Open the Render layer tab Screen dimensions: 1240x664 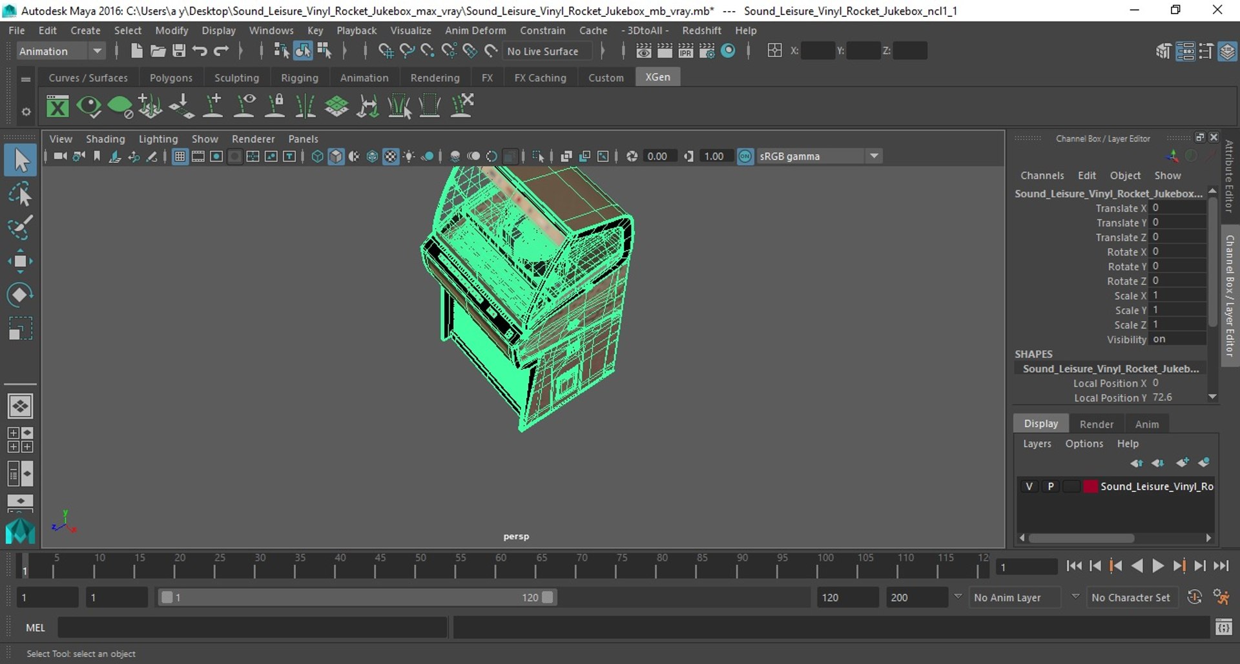1096,424
